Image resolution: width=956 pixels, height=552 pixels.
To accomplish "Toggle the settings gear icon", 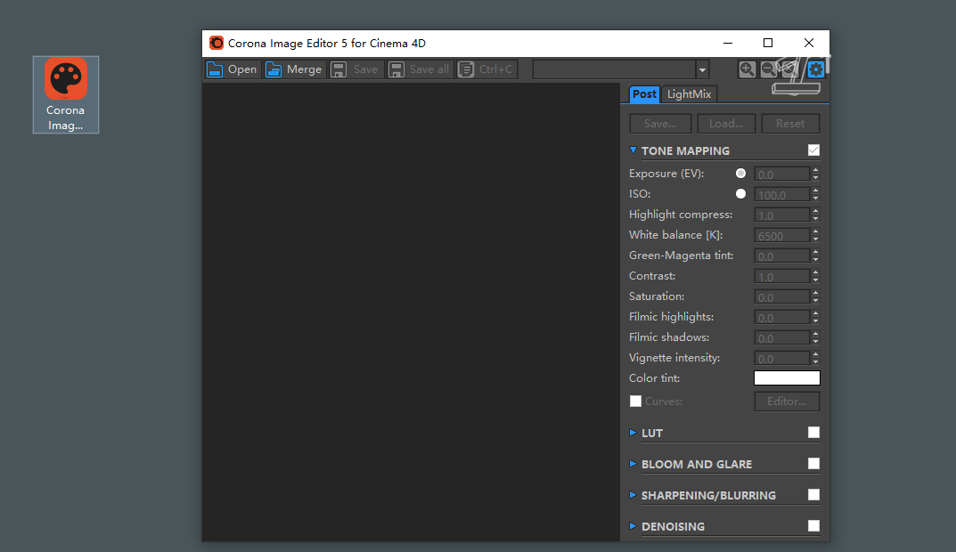I will pos(815,69).
